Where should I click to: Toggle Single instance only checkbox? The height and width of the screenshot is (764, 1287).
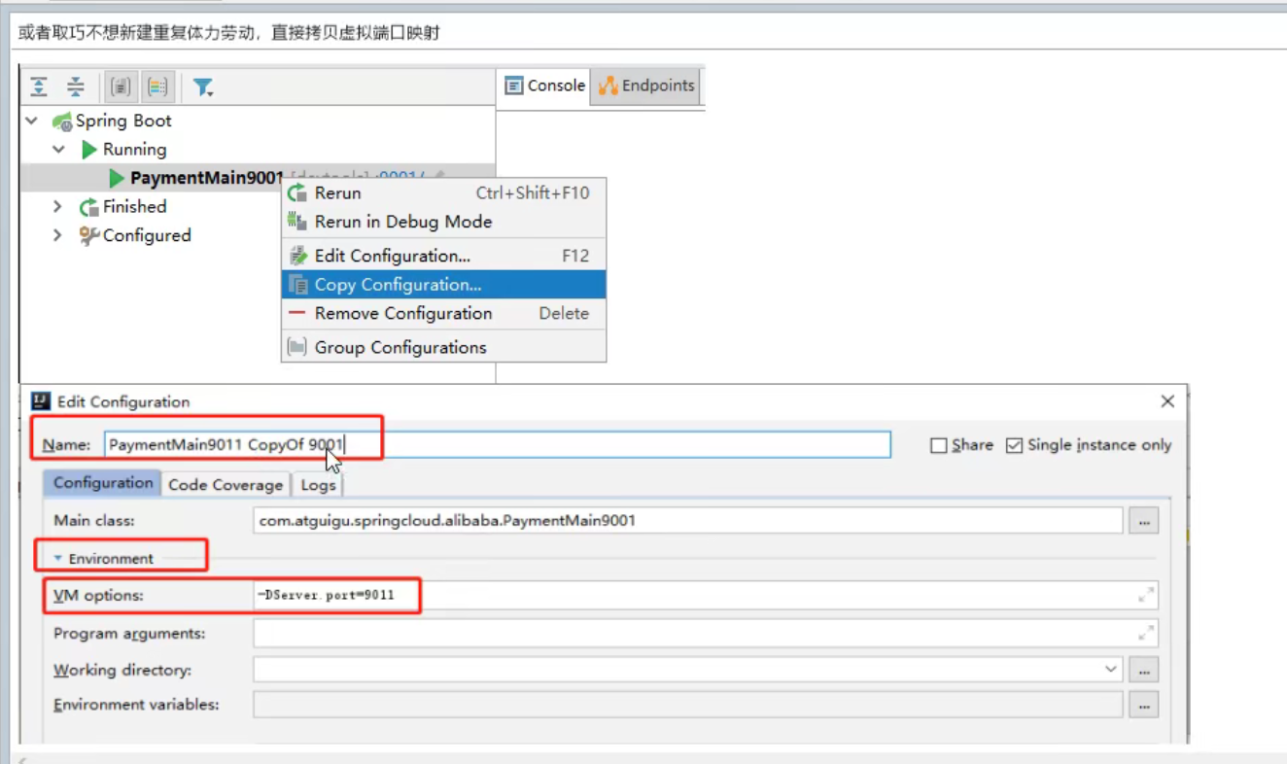pyautogui.click(x=1014, y=445)
